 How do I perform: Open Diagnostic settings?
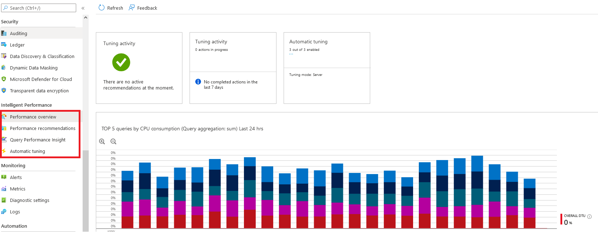(41, 200)
